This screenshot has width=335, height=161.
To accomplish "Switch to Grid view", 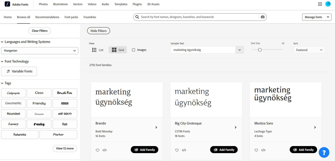I will [118, 50].
